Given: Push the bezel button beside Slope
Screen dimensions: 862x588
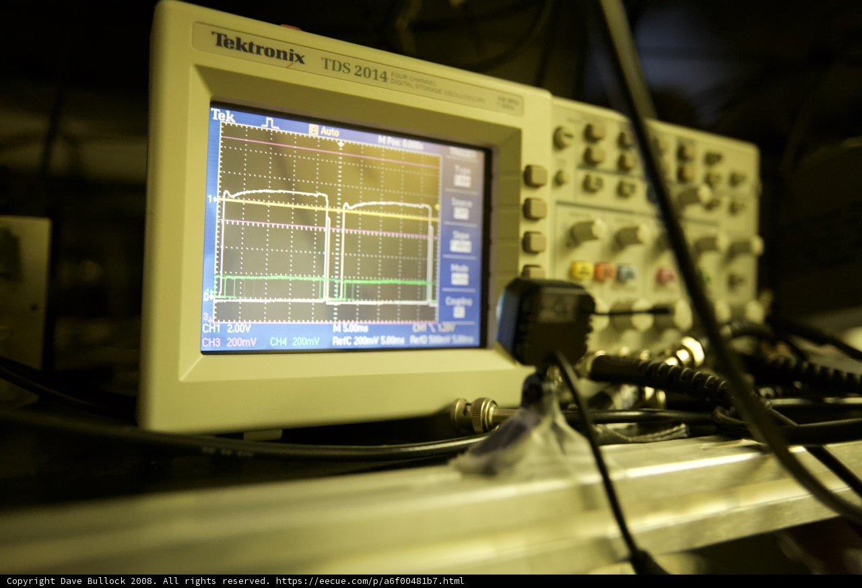Looking at the screenshot, I should pyautogui.click(x=534, y=241).
